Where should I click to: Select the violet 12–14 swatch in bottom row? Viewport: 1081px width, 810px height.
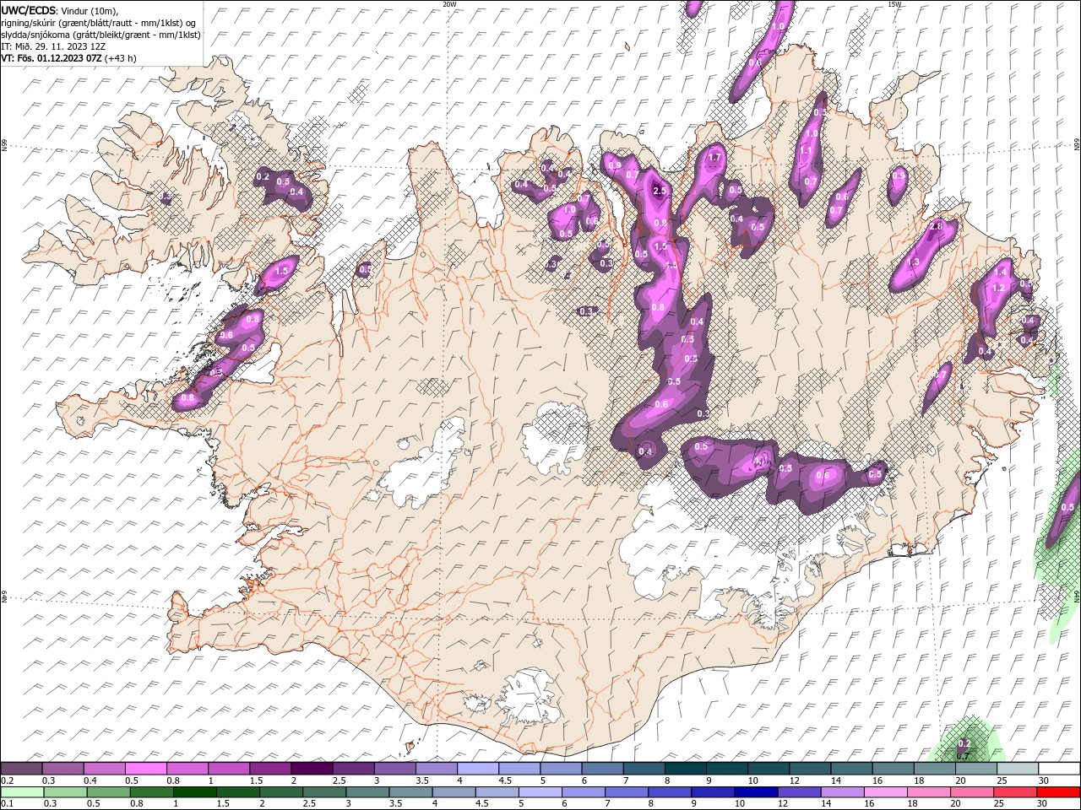[x=800, y=792]
